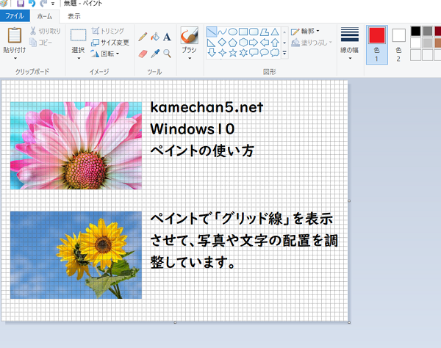This screenshot has height=348, width=441.
Task: Click トリミング crop button
Action: tap(108, 31)
